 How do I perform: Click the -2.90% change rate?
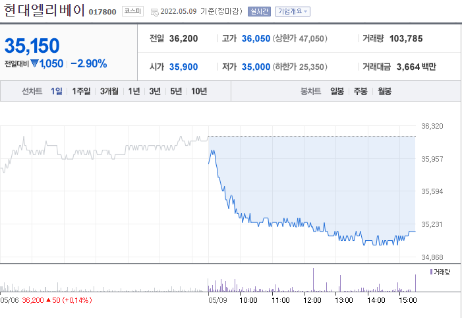tap(89, 63)
